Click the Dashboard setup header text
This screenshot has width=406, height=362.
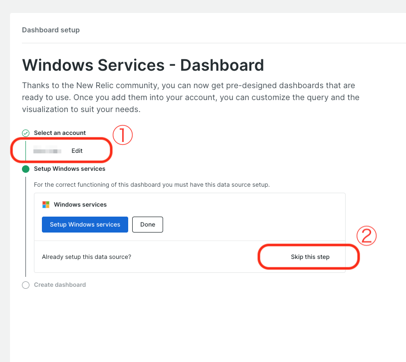51,30
